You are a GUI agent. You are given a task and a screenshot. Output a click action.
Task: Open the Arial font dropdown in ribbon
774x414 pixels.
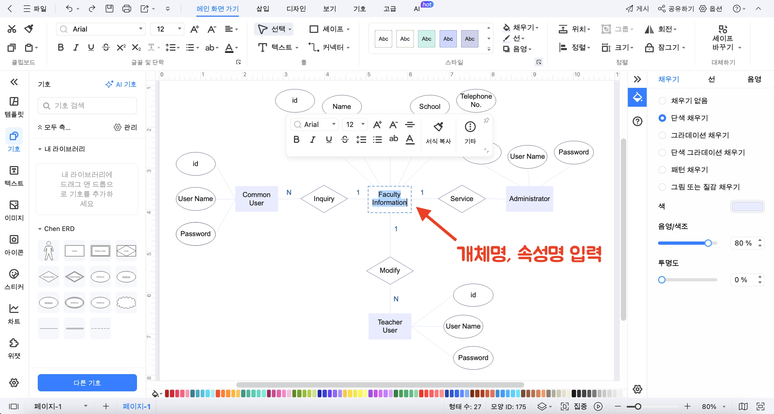point(140,29)
